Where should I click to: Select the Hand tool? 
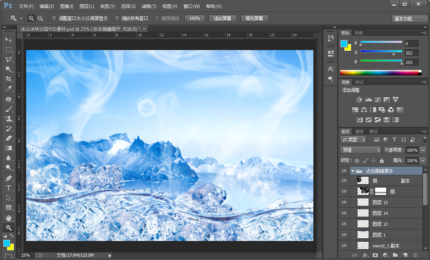click(x=9, y=218)
